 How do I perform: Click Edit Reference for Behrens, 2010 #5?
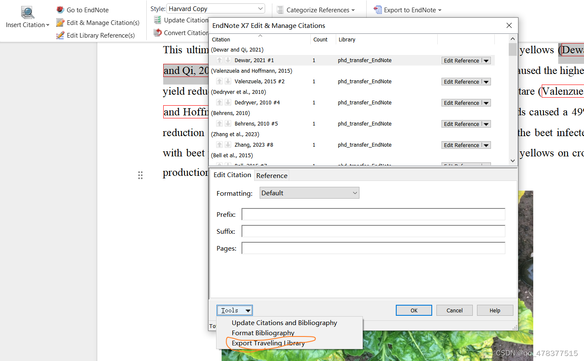coord(462,124)
